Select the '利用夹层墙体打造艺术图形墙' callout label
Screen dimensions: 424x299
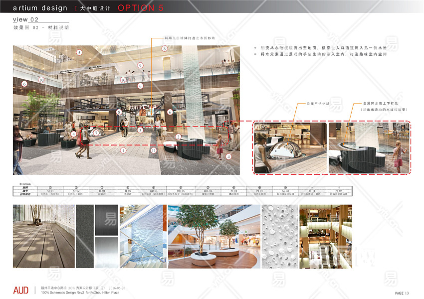(x=190, y=38)
